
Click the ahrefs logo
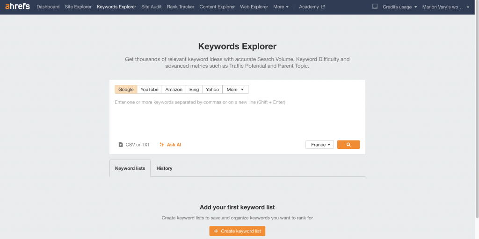[17, 7]
